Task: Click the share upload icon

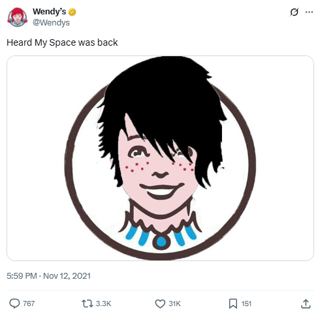Action: [x=306, y=304]
